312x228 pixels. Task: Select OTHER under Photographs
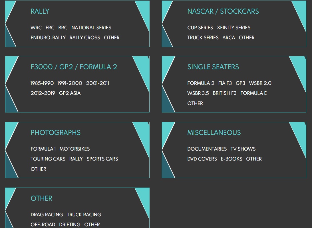[x=39, y=169]
